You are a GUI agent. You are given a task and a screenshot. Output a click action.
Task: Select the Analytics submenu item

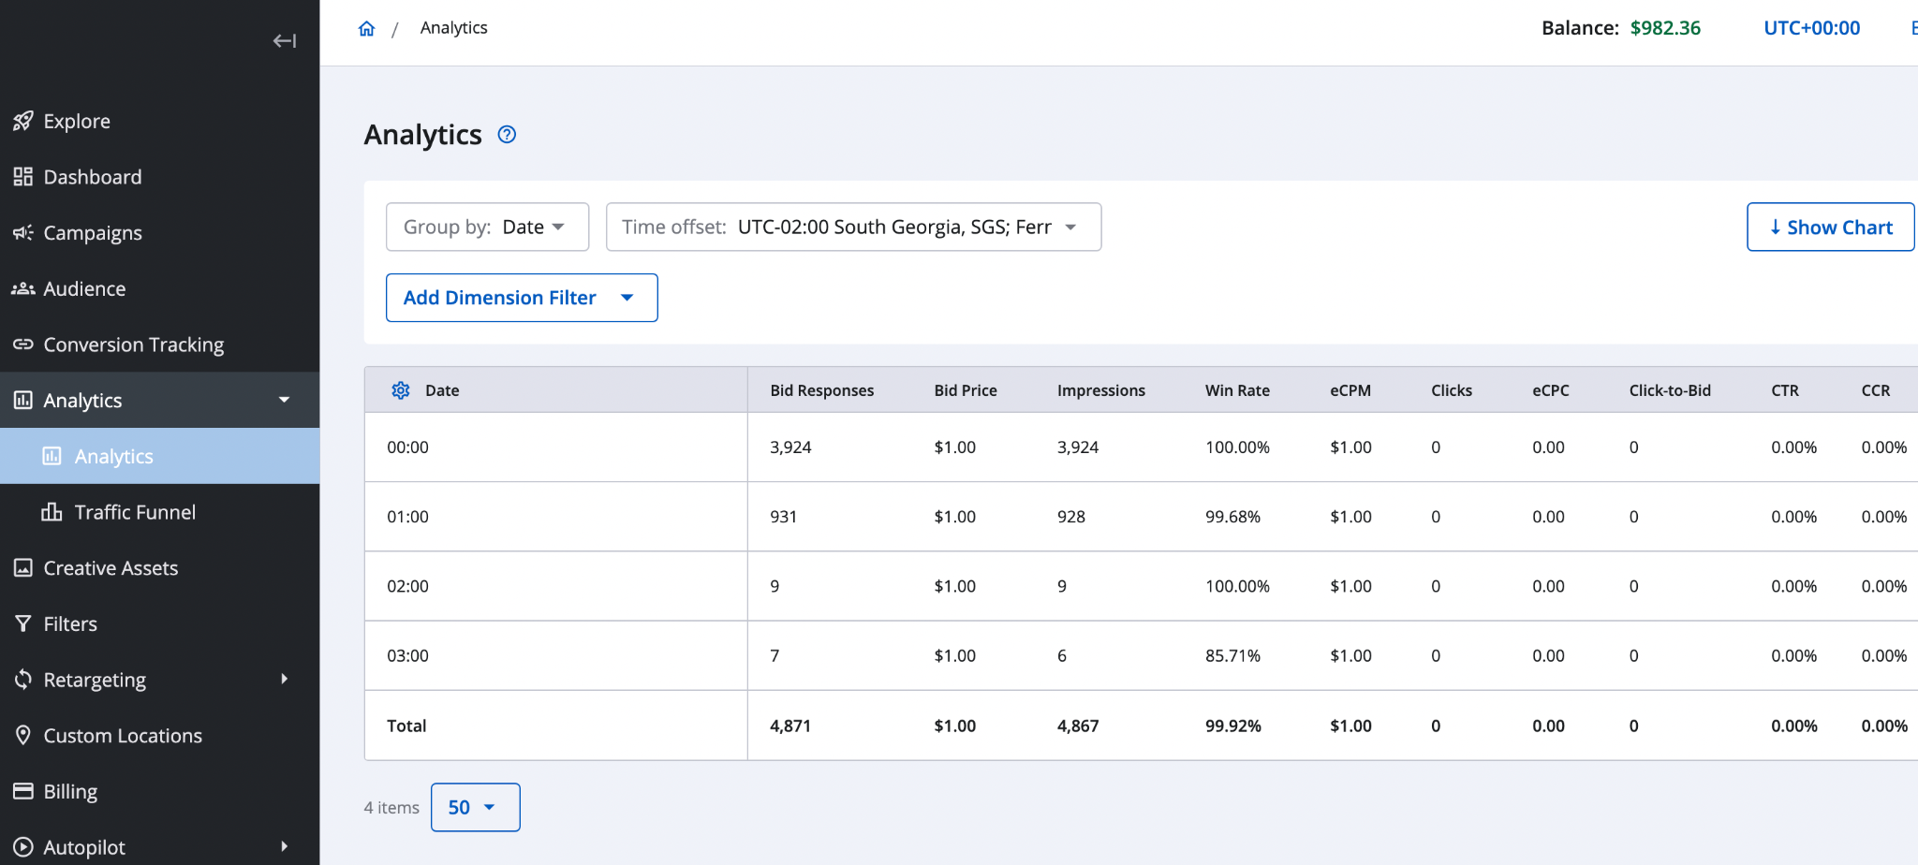coord(159,456)
